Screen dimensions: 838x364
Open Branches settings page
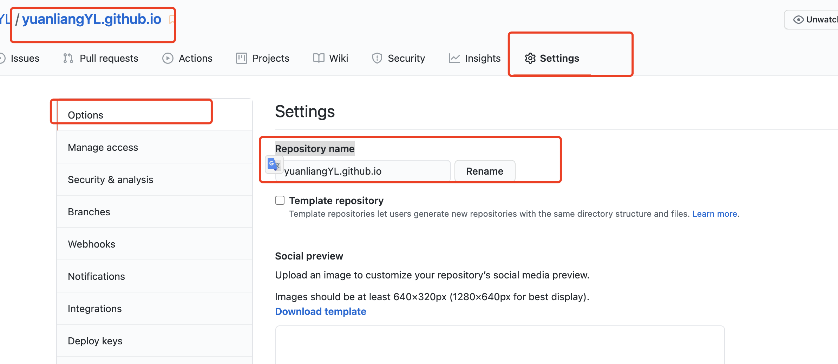click(89, 212)
